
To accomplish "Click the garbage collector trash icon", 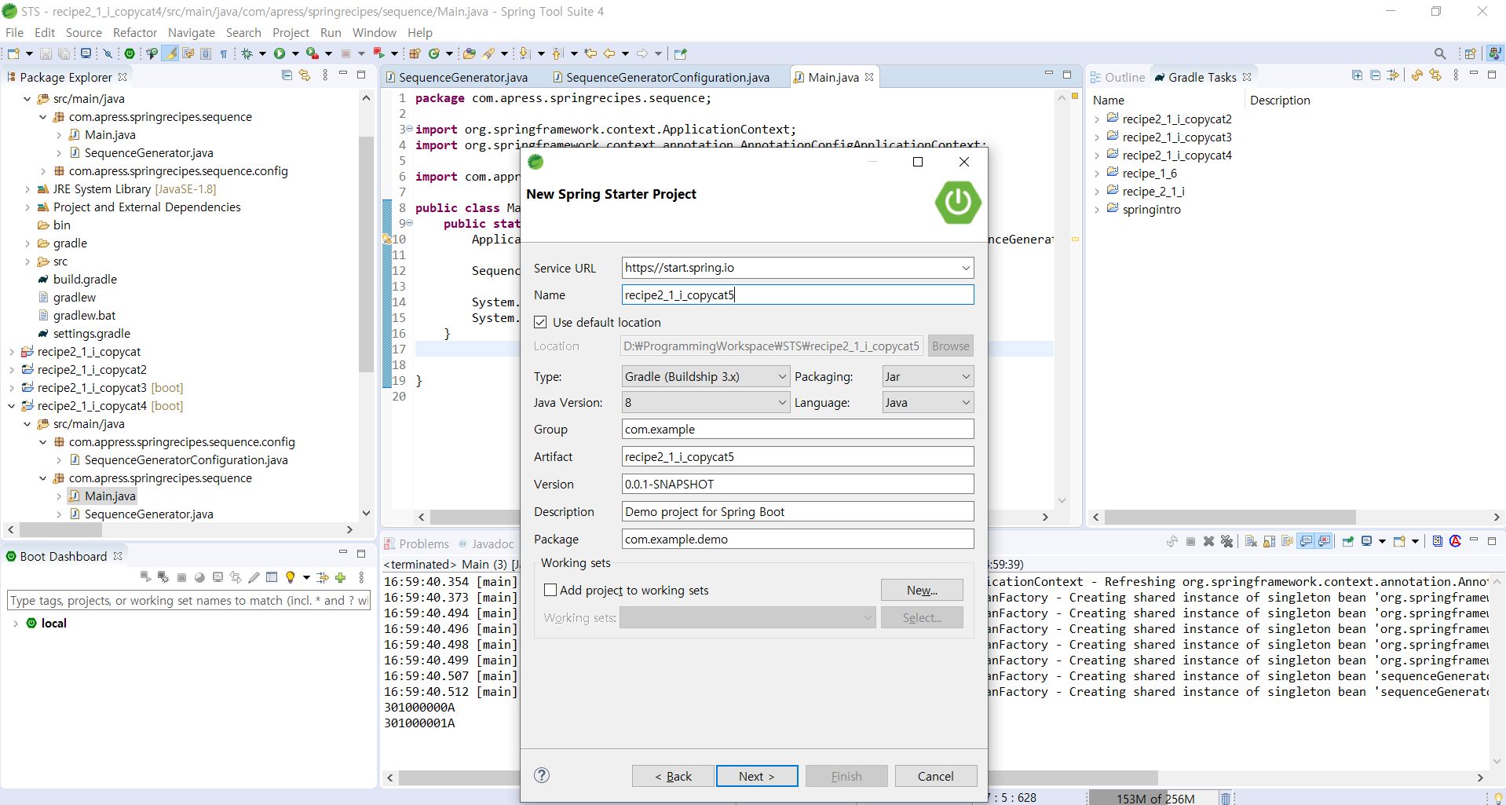I will pyautogui.click(x=1226, y=798).
